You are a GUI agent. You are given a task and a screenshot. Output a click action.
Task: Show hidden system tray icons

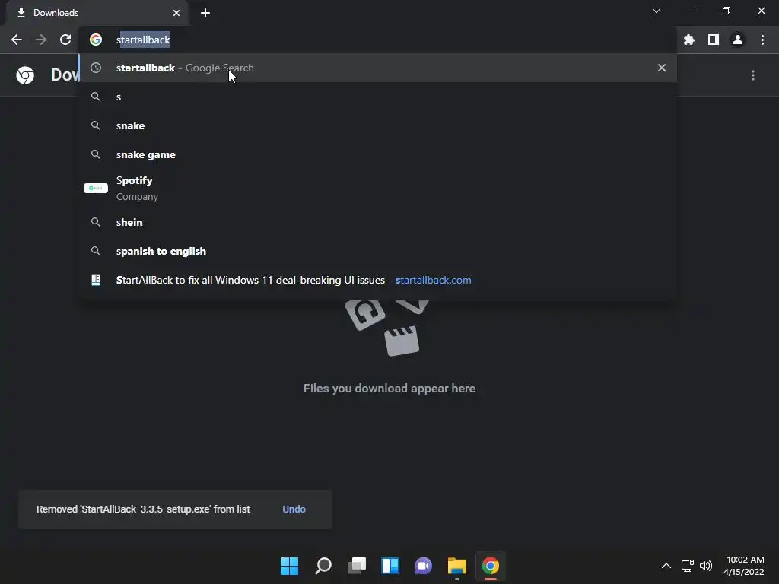(x=666, y=566)
